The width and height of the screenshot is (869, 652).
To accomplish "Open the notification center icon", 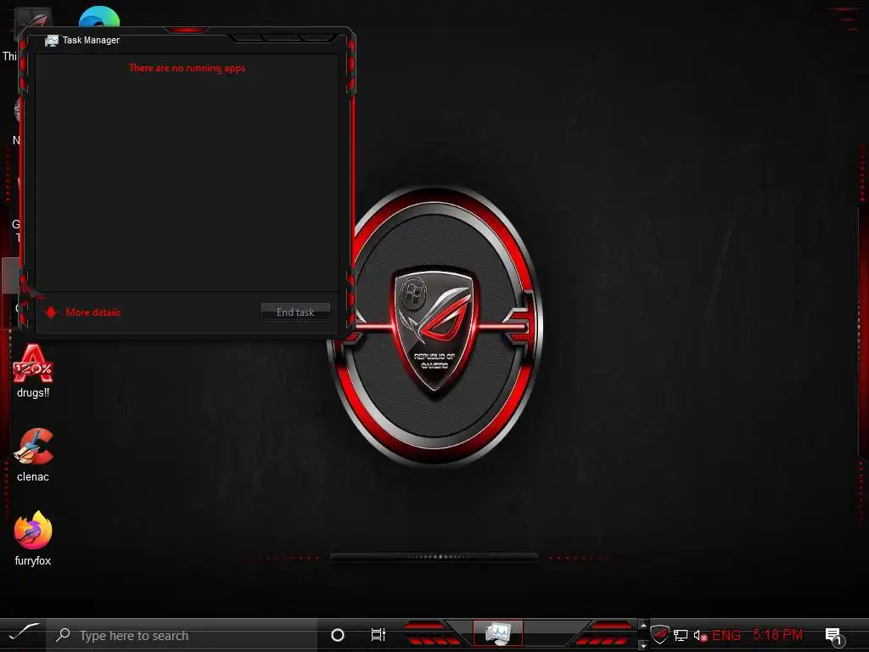I will coord(834,636).
